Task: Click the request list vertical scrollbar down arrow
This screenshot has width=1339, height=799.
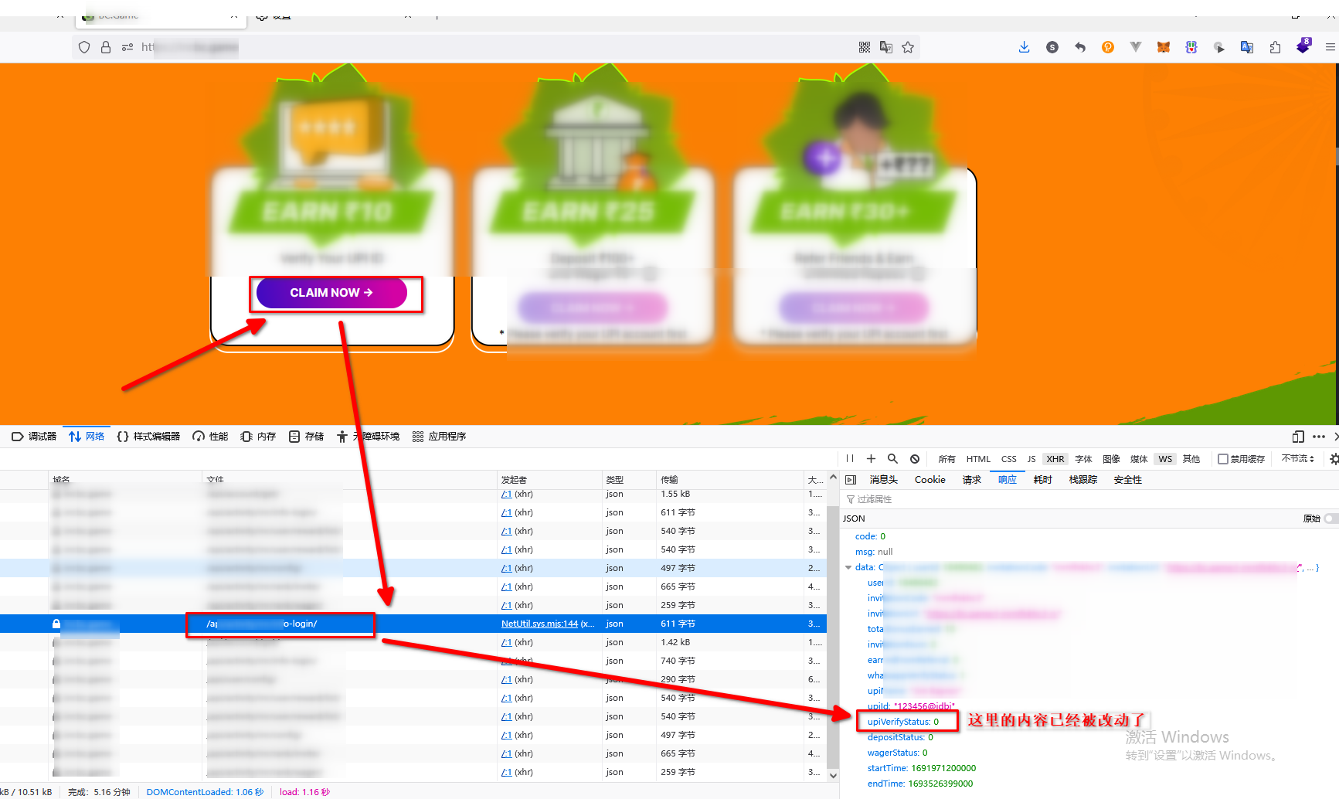Action: coord(833,775)
